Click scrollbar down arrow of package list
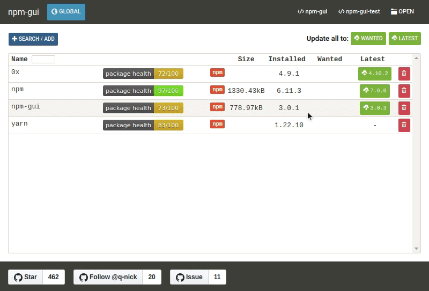Screen dimensions: 429x291 416,249
